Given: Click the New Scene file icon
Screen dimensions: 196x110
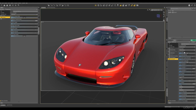Looking at the screenshot, I should (2, 5).
